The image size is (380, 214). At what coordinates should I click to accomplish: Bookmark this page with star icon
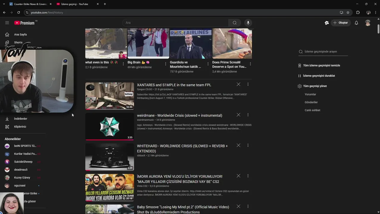pos(348,12)
